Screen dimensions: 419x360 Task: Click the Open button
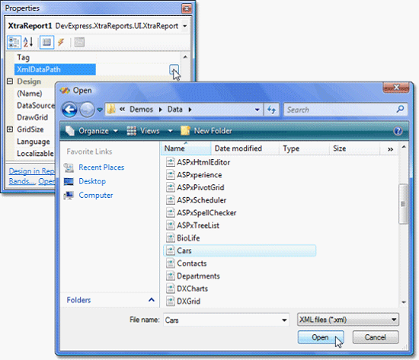321,338
